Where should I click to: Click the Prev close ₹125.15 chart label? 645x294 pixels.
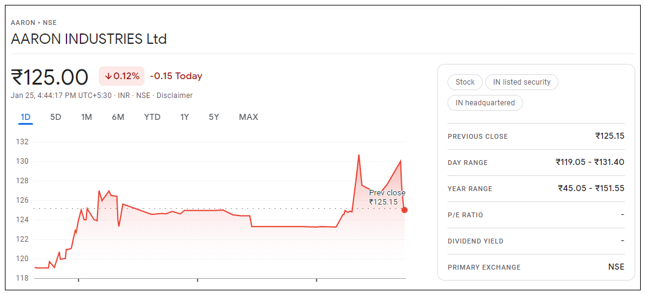tap(387, 197)
